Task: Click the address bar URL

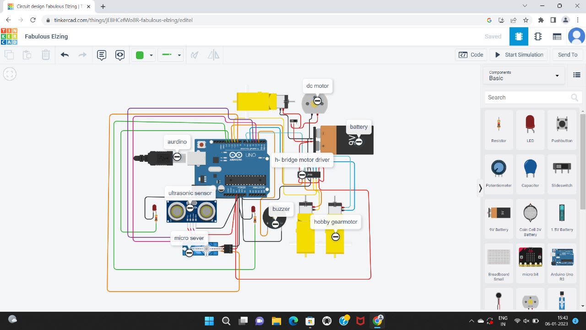Action: pyautogui.click(x=123, y=20)
